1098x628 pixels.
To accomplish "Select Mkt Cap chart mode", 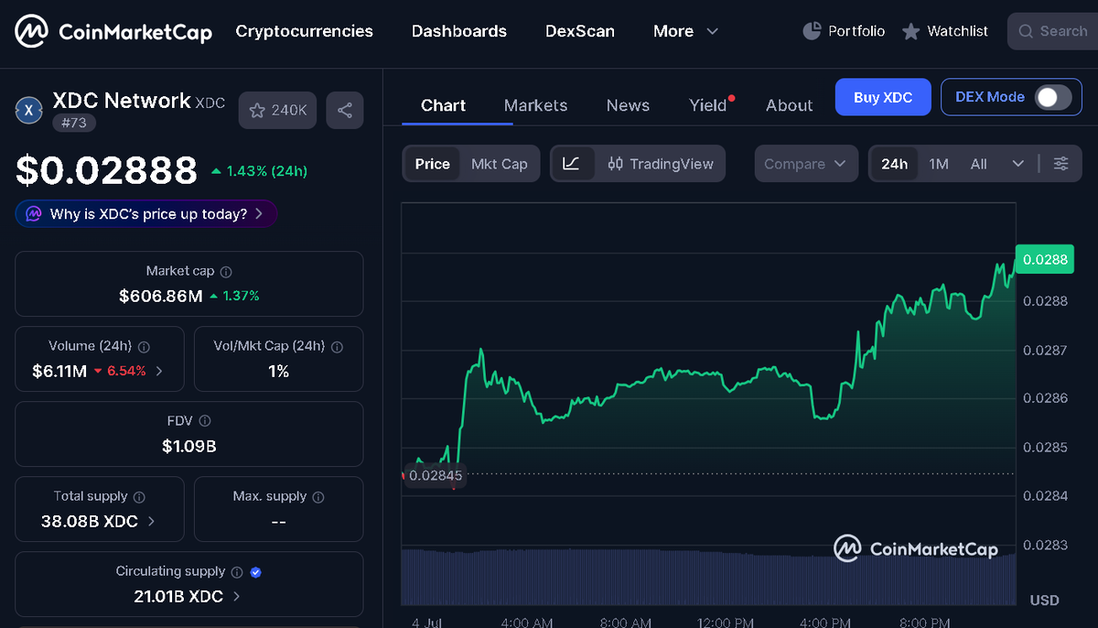I will pos(500,164).
